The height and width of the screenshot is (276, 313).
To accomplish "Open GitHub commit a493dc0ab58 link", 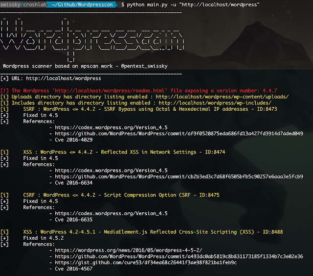I will [x=179, y=256].
